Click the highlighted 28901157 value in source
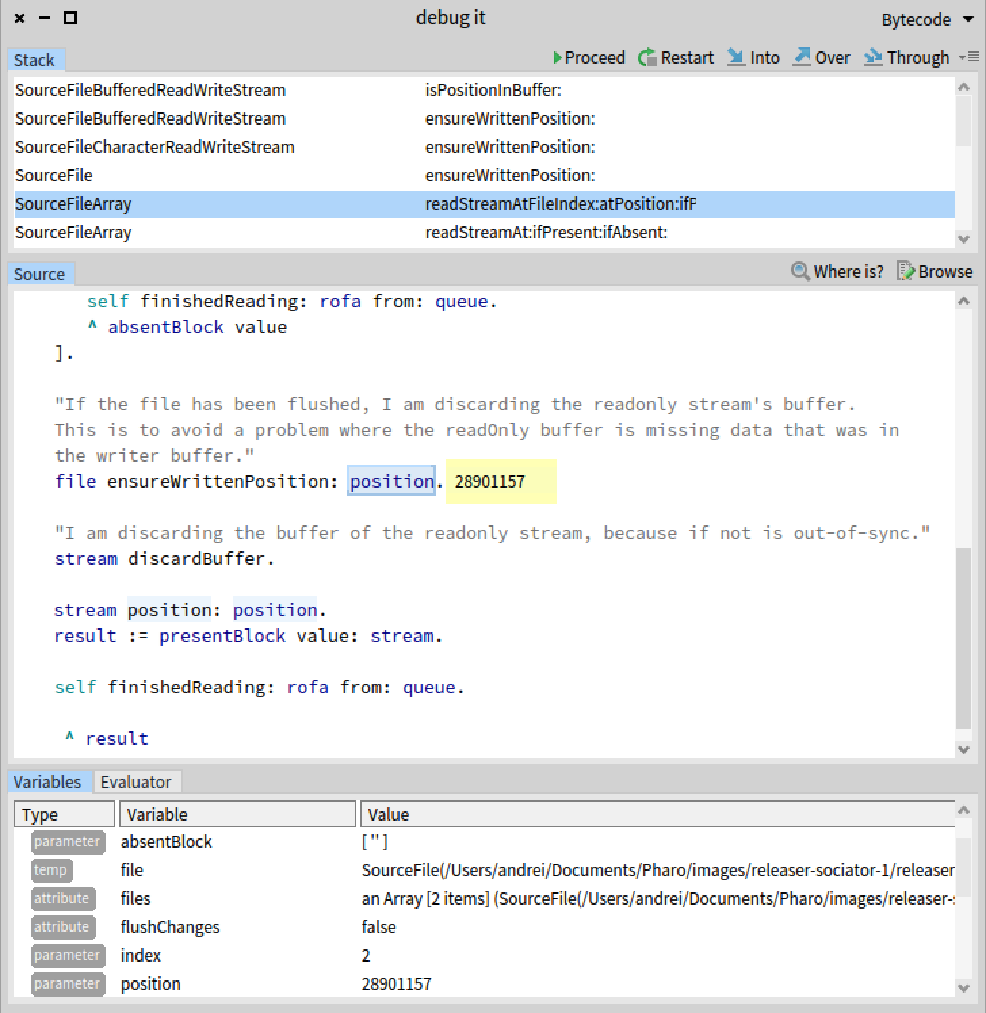 (x=490, y=481)
